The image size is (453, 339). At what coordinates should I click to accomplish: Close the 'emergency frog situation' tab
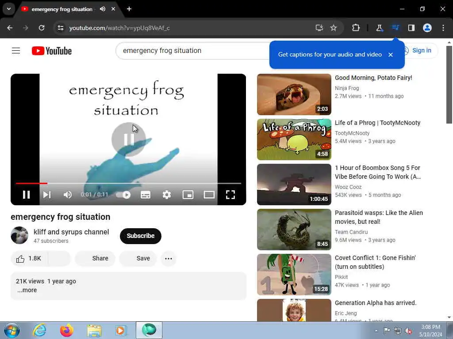coord(113,9)
